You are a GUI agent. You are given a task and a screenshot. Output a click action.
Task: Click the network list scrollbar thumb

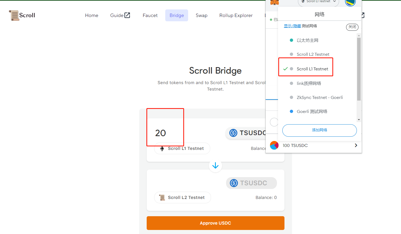359,69
